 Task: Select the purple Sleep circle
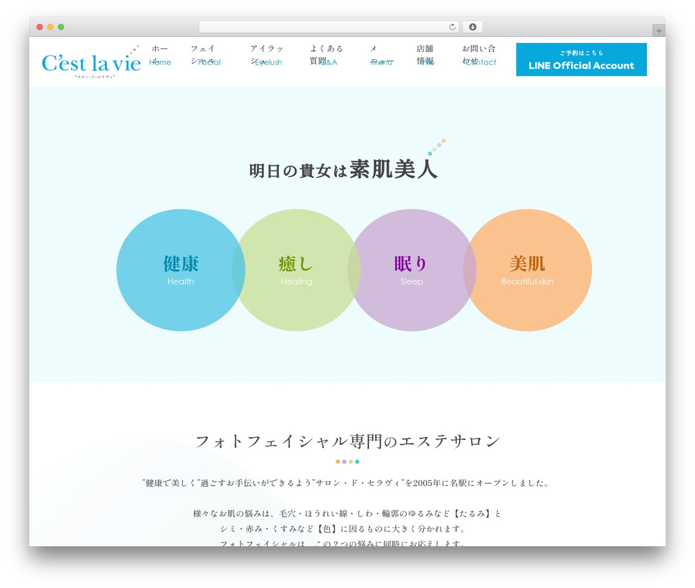(412, 270)
